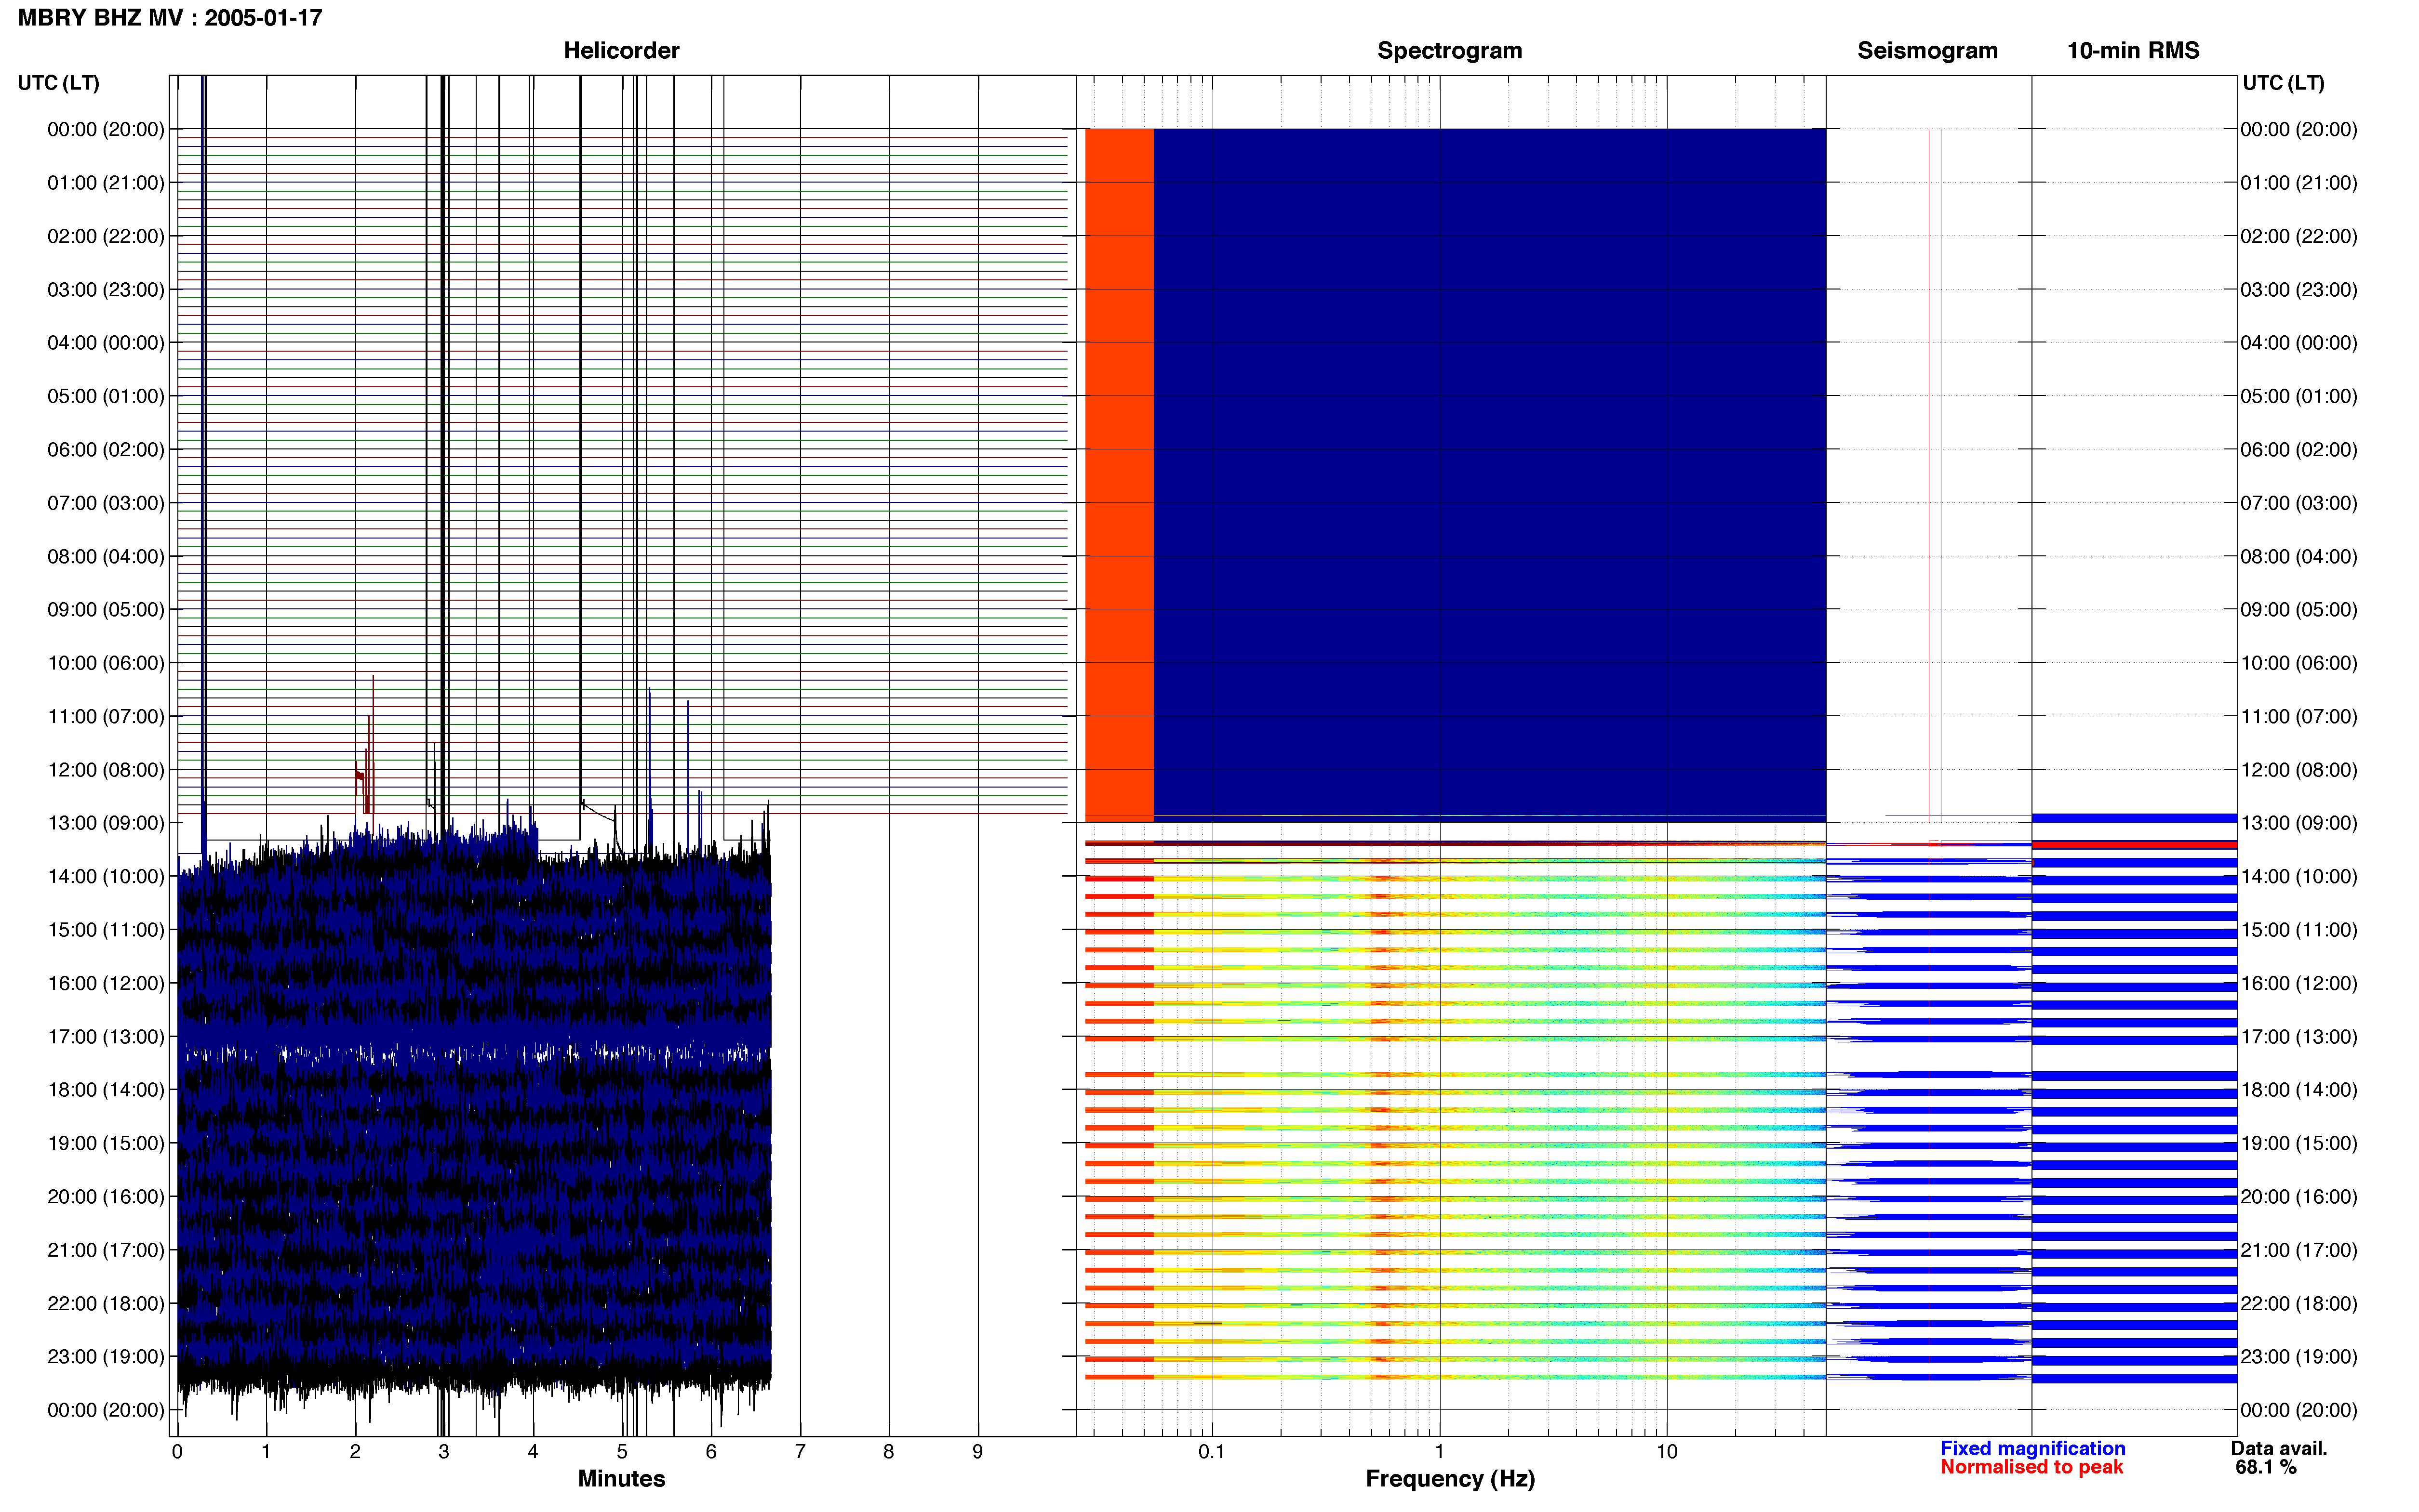Click the '7' tick on the Minutes axis

click(801, 1452)
